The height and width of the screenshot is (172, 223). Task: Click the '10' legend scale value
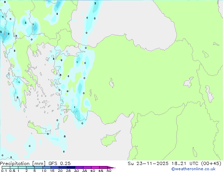44,171
